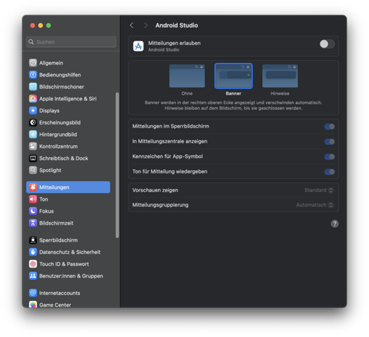Open Ton settings label
This screenshot has width=369, height=337.
coord(44,199)
